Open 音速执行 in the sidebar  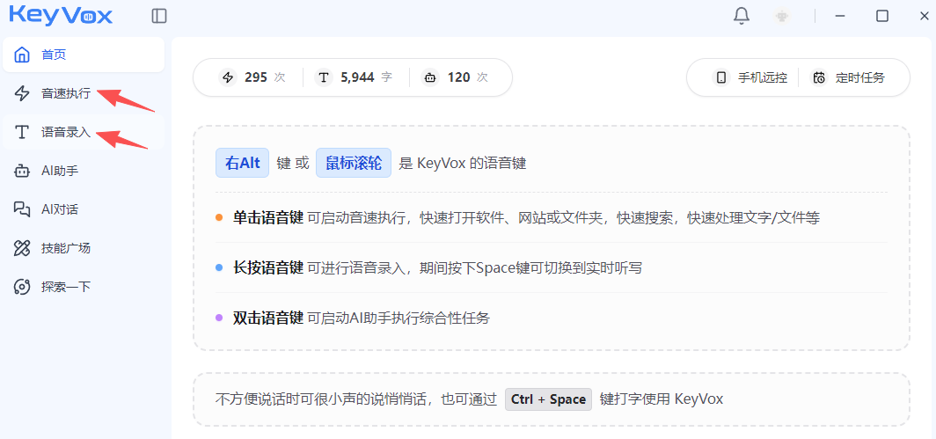[x=84, y=93]
